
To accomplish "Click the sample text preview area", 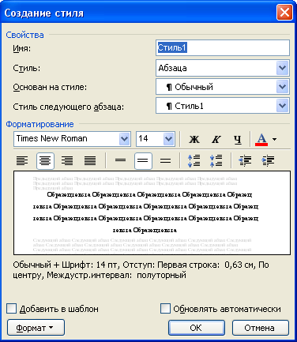I will tap(152, 212).
